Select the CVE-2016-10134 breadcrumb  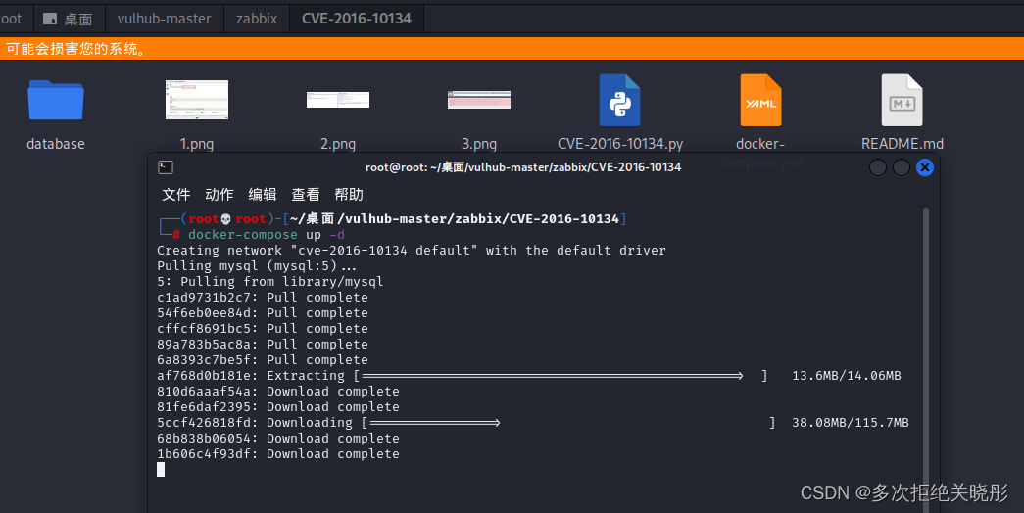click(x=357, y=19)
